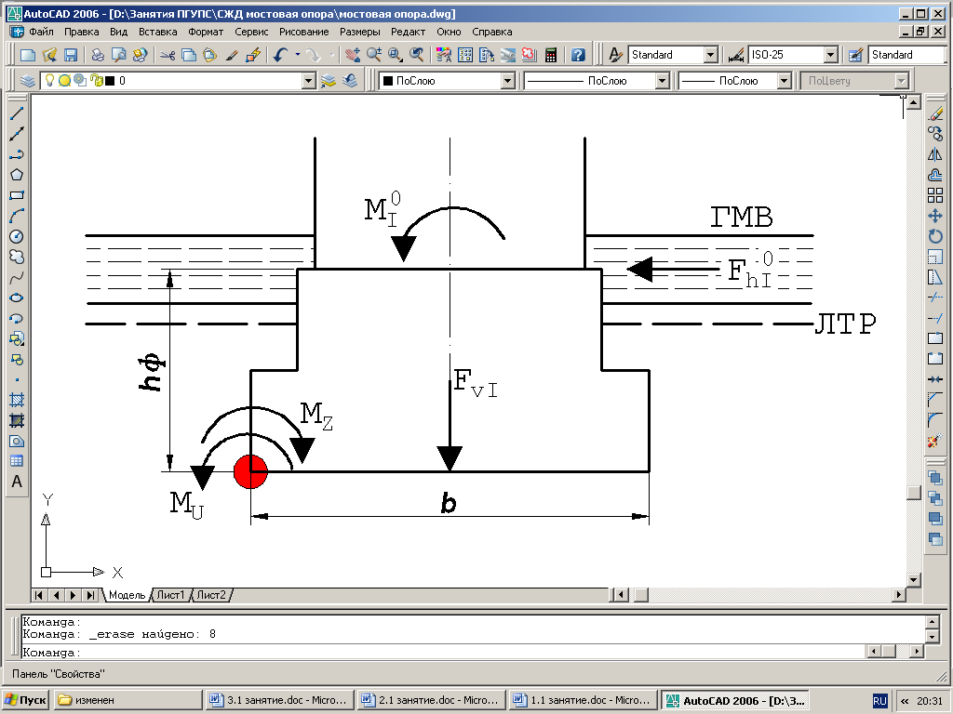Open the Правка menu
953x714 pixels.
[82, 32]
